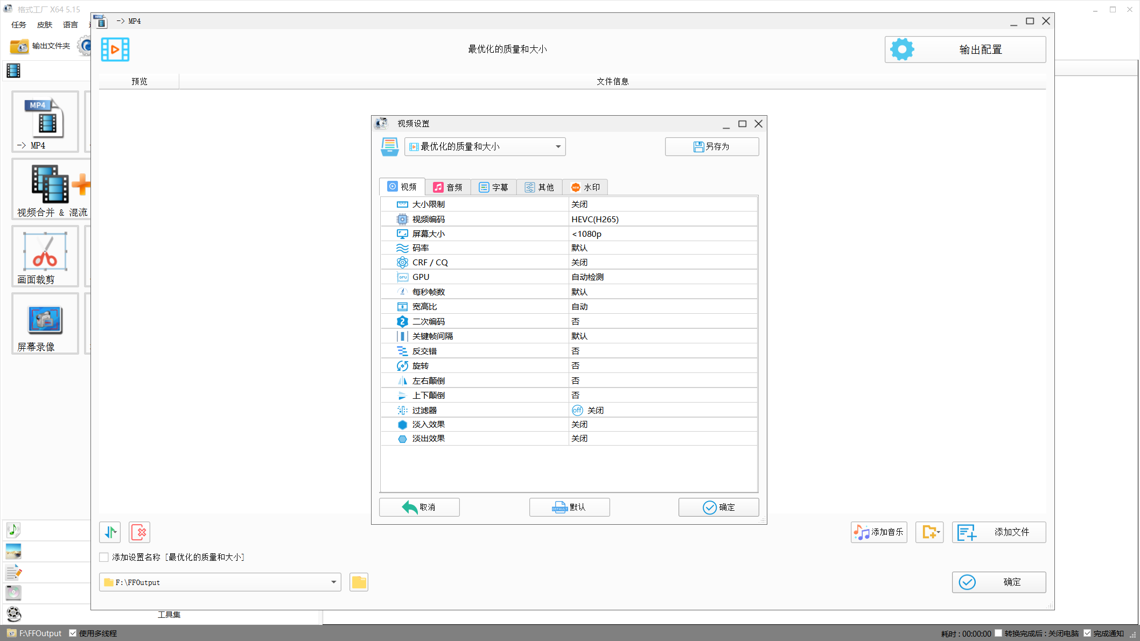Click the MP4 conversion icon in main window

click(45, 122)
